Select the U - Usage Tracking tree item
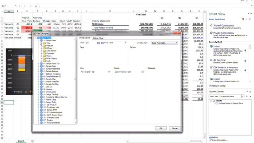 point(50,95)
